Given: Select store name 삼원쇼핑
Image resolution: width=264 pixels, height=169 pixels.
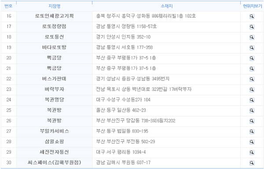Looking at the screenshot, I should 54,141.
